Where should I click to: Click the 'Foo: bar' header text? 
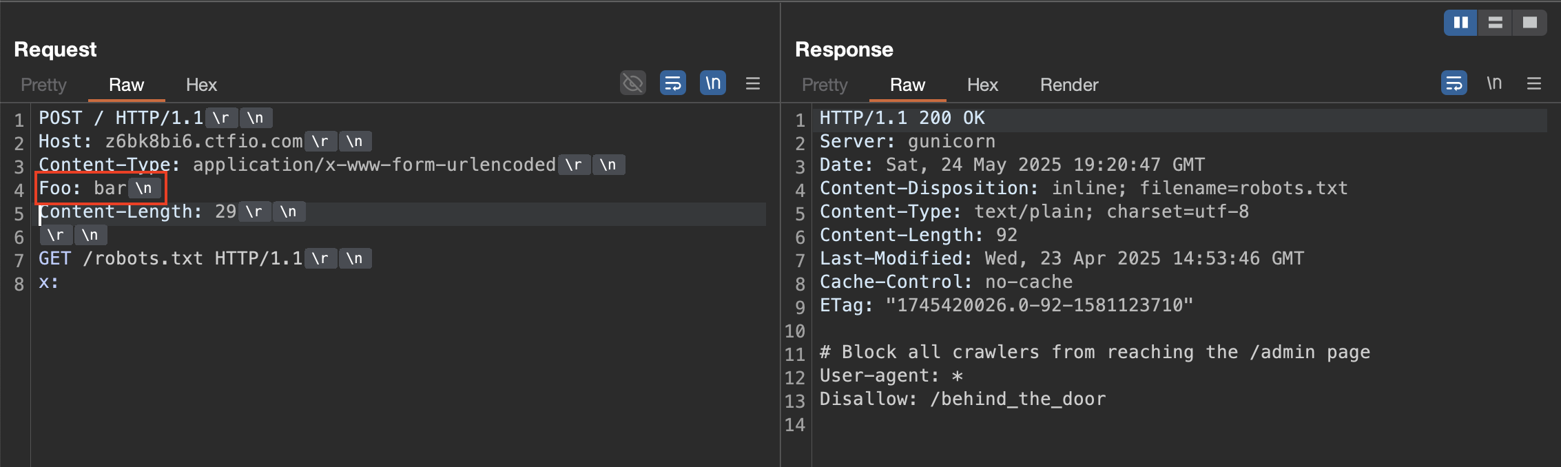coord(83,188)
